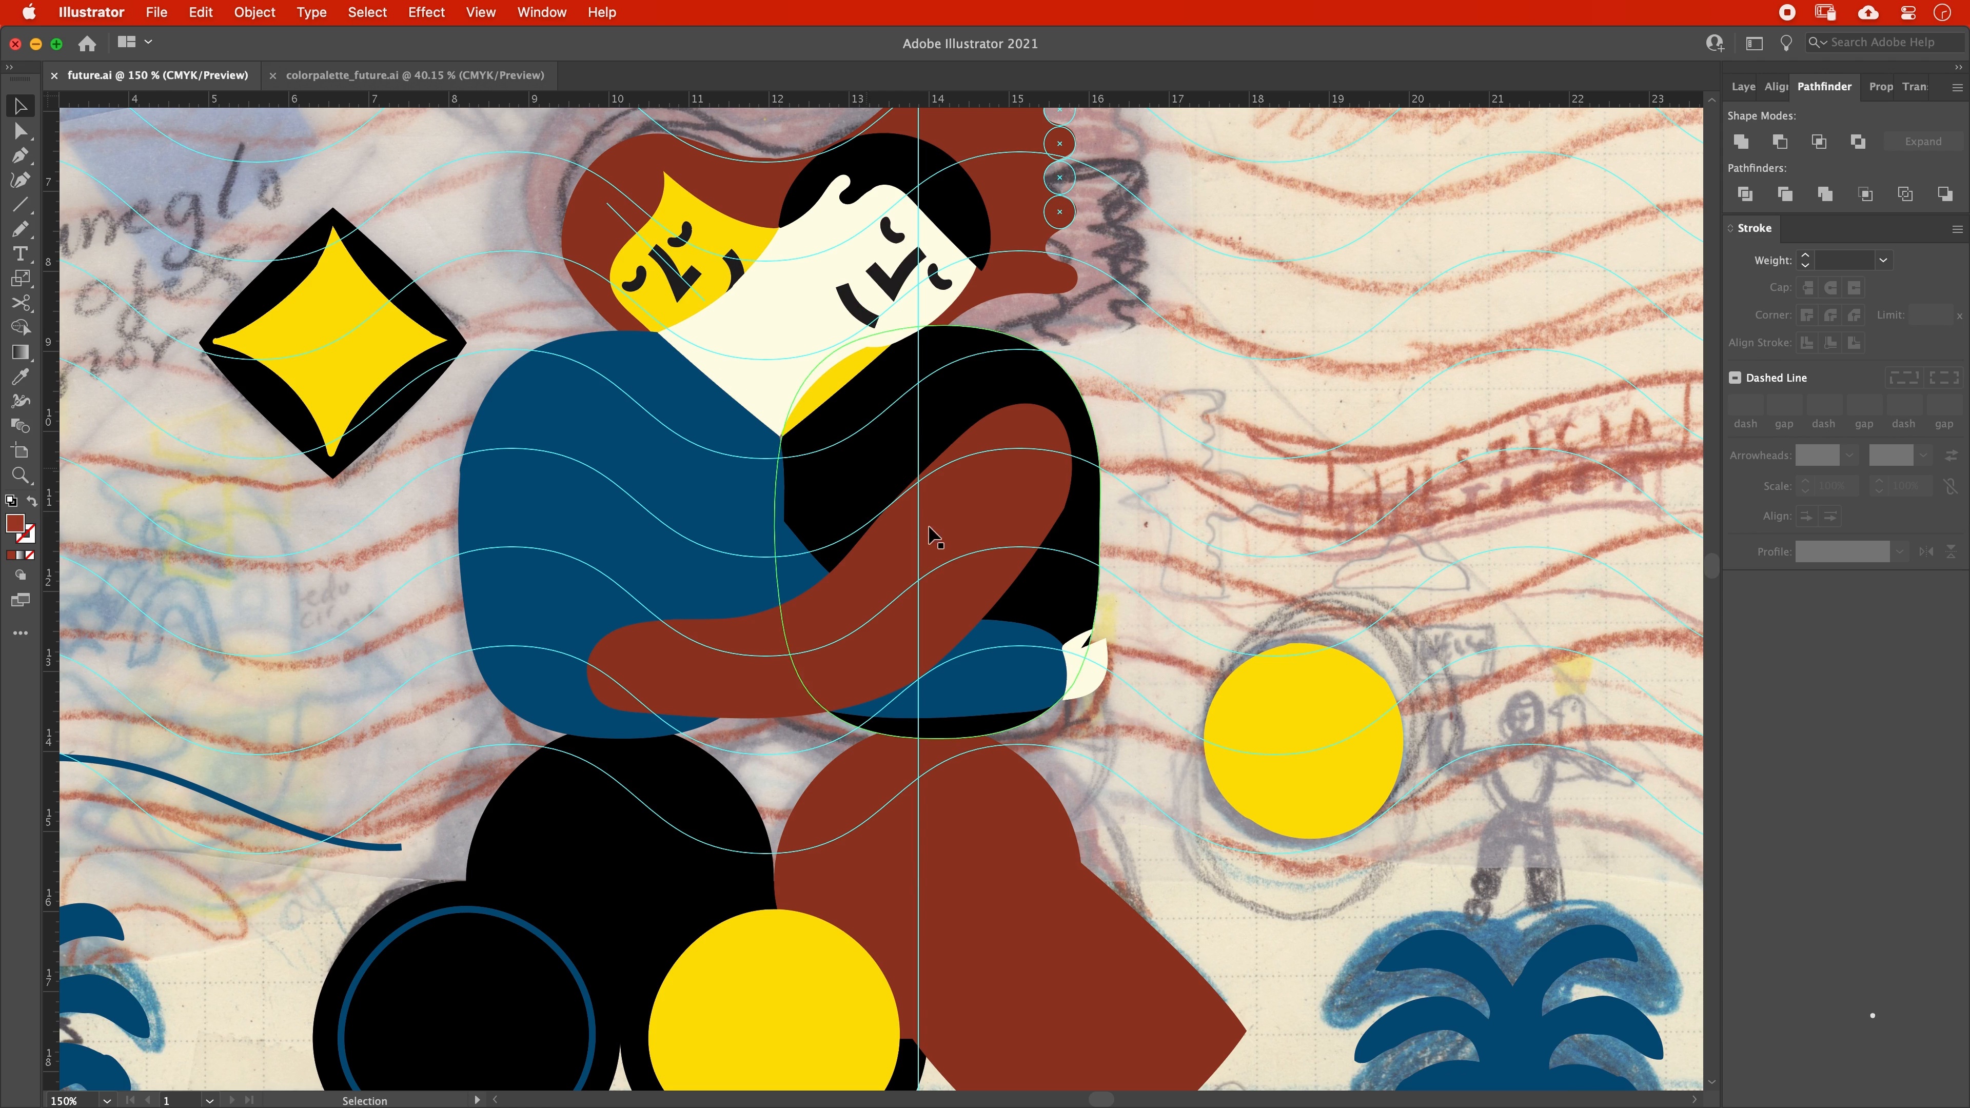The width and height of the screenshot is (1970, 1108).
Task: Apply the Minus Front shape mode
Action: 1780,142
